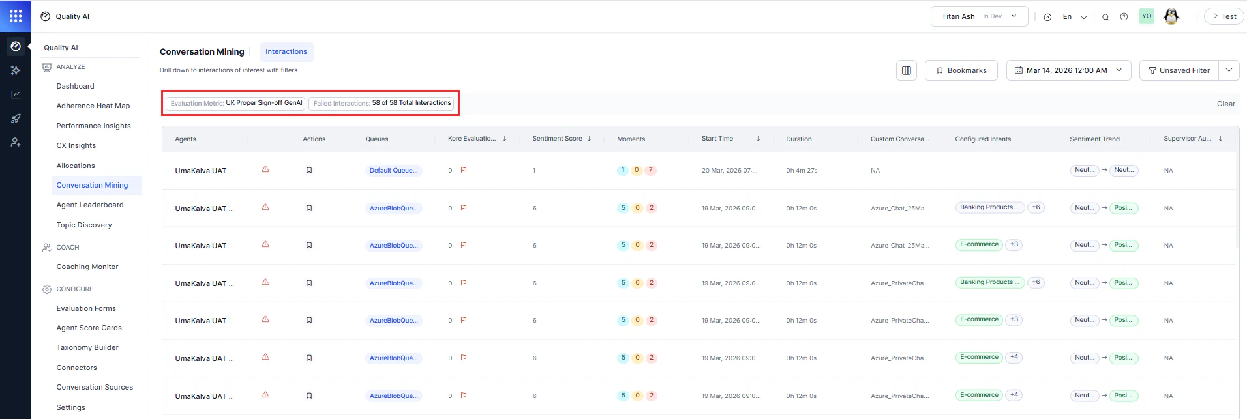
Task: Open the help question mark icon
Action: click(1124, 17)
